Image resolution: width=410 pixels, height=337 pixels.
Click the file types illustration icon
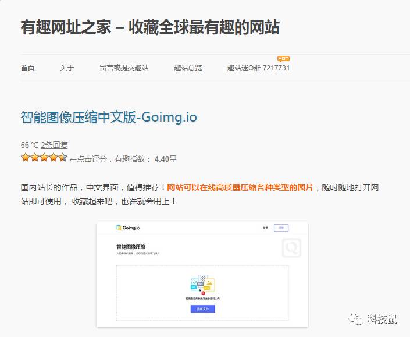(x=202, y=284)
